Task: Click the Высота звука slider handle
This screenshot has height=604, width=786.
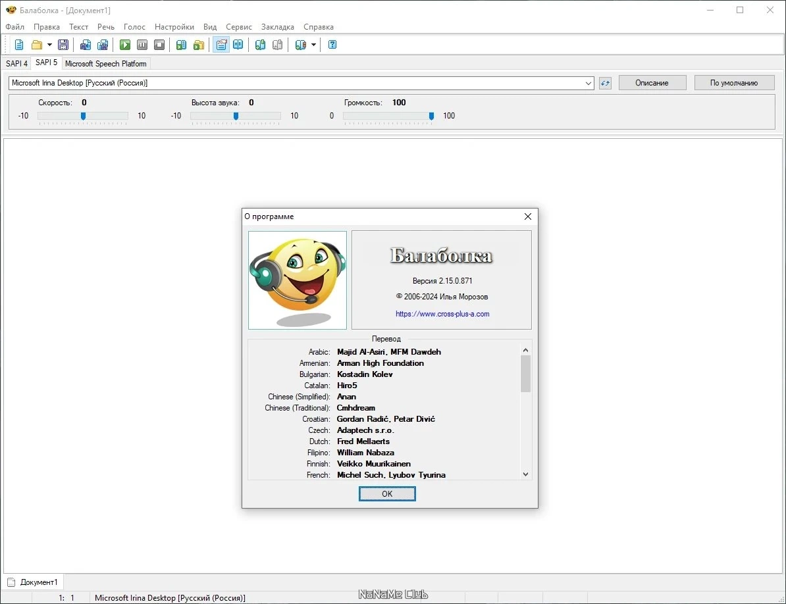Action: pyautogui.click(x=236, y=116)
